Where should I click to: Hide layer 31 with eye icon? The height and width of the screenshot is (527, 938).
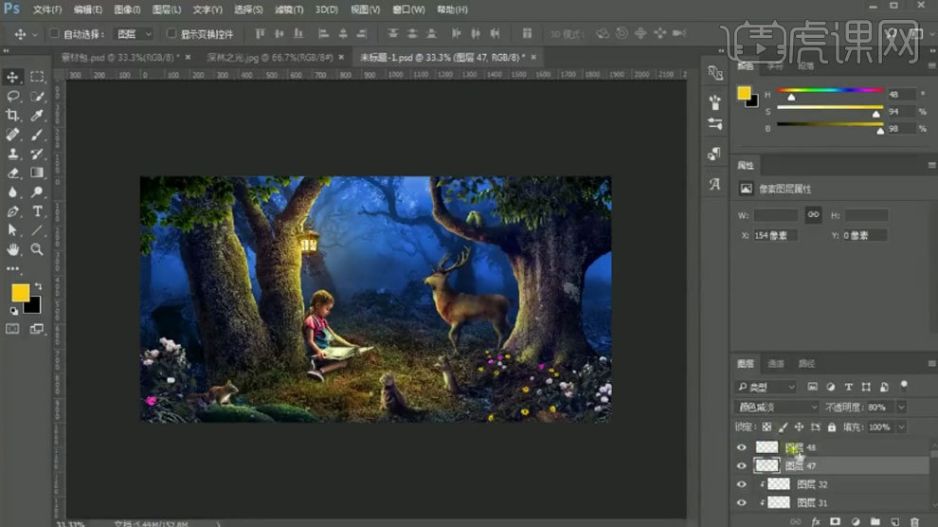742,502
